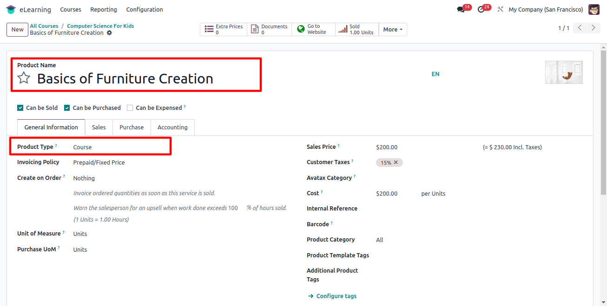Click the help tooltip mark beside Can be Expensed

185,107
